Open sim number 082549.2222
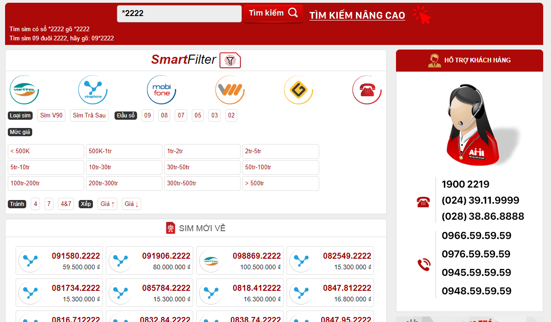551x322 pixels. coord(347,256)
